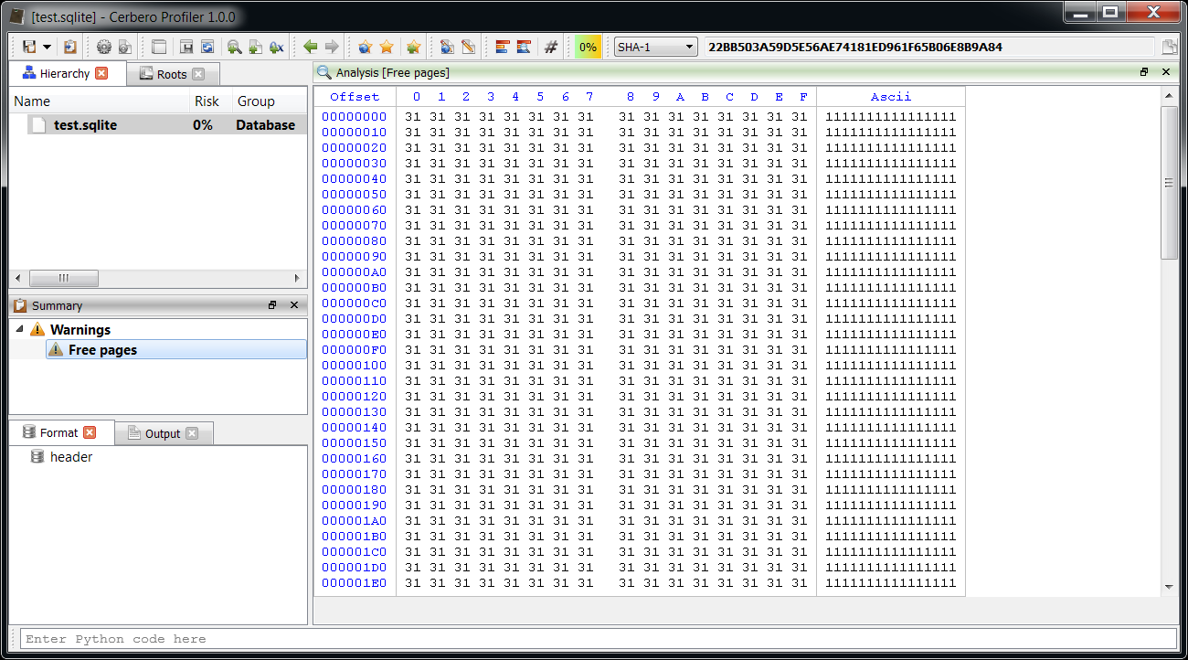Click the clipboard paste toolbar icon
Viewport: 1188px width, 660px height.
click(70, 47)
